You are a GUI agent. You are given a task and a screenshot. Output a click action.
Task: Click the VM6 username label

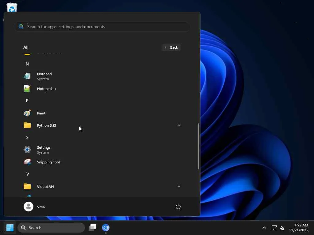tap(41, 207)
